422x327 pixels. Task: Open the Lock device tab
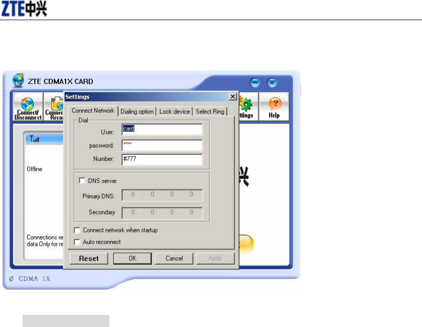pyautogui.click(x=174, y=111)
